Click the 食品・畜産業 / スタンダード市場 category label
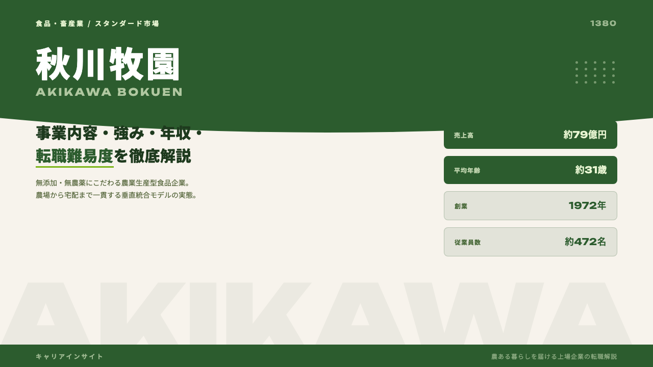Image resolution: width=653 pixels, height=367 pixels. [97, 23]
